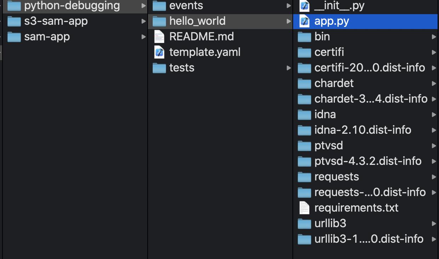439x259 pixels.
Task: Select the ptvsd folder icon
Action: coord(304,145)
